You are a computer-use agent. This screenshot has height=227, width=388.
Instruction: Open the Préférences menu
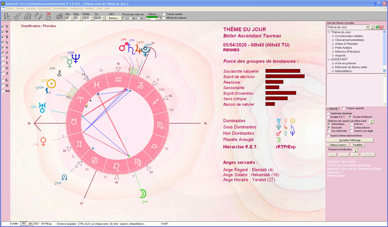(x=77, y=8)
